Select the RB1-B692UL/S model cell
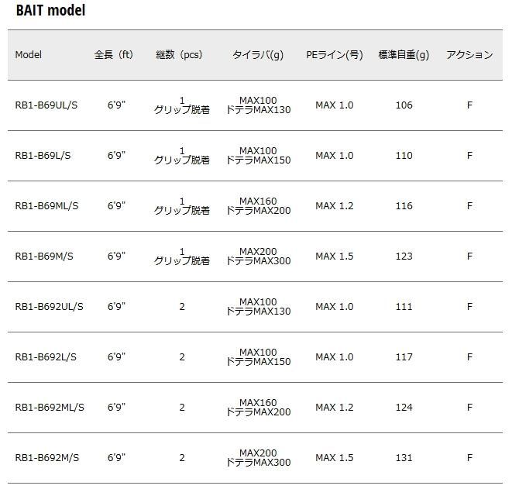Screen dimensions: 512x489 point(49,307)
